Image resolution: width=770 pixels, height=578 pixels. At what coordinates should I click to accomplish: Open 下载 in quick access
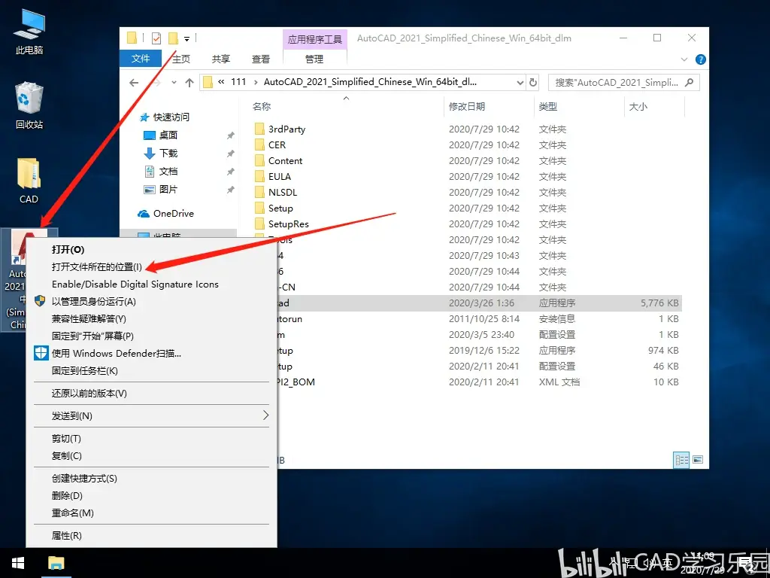coord(168,154)
